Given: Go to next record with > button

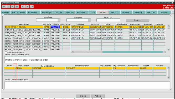Looking at the screenshot, I should (x=13, y=7).
